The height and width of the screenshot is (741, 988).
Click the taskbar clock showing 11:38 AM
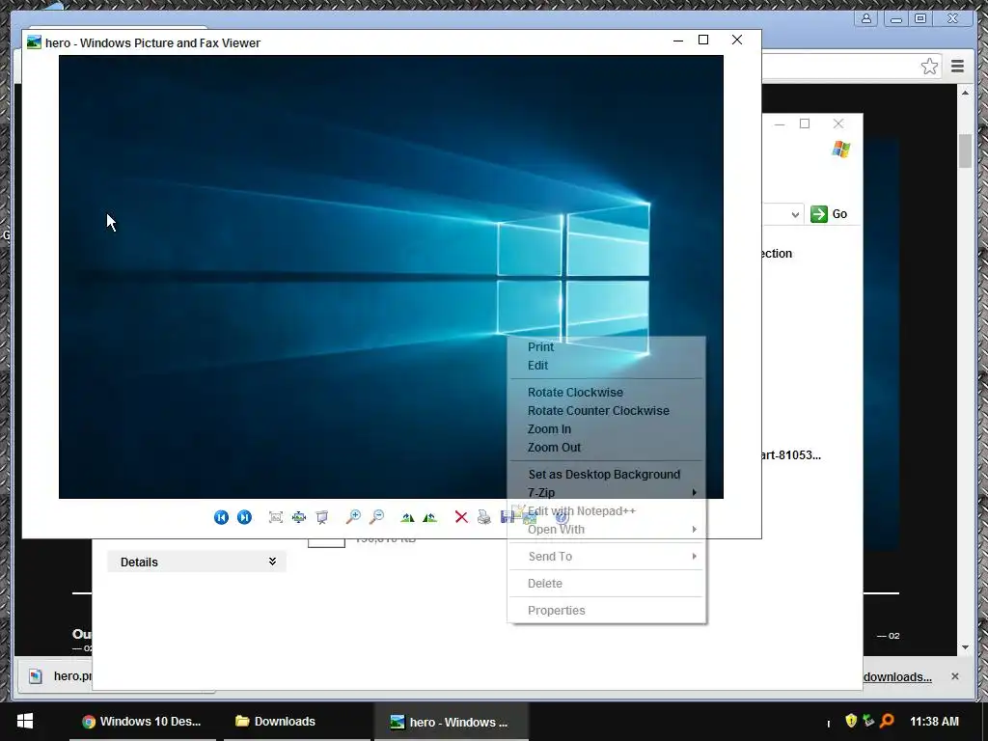pos(934,722)
